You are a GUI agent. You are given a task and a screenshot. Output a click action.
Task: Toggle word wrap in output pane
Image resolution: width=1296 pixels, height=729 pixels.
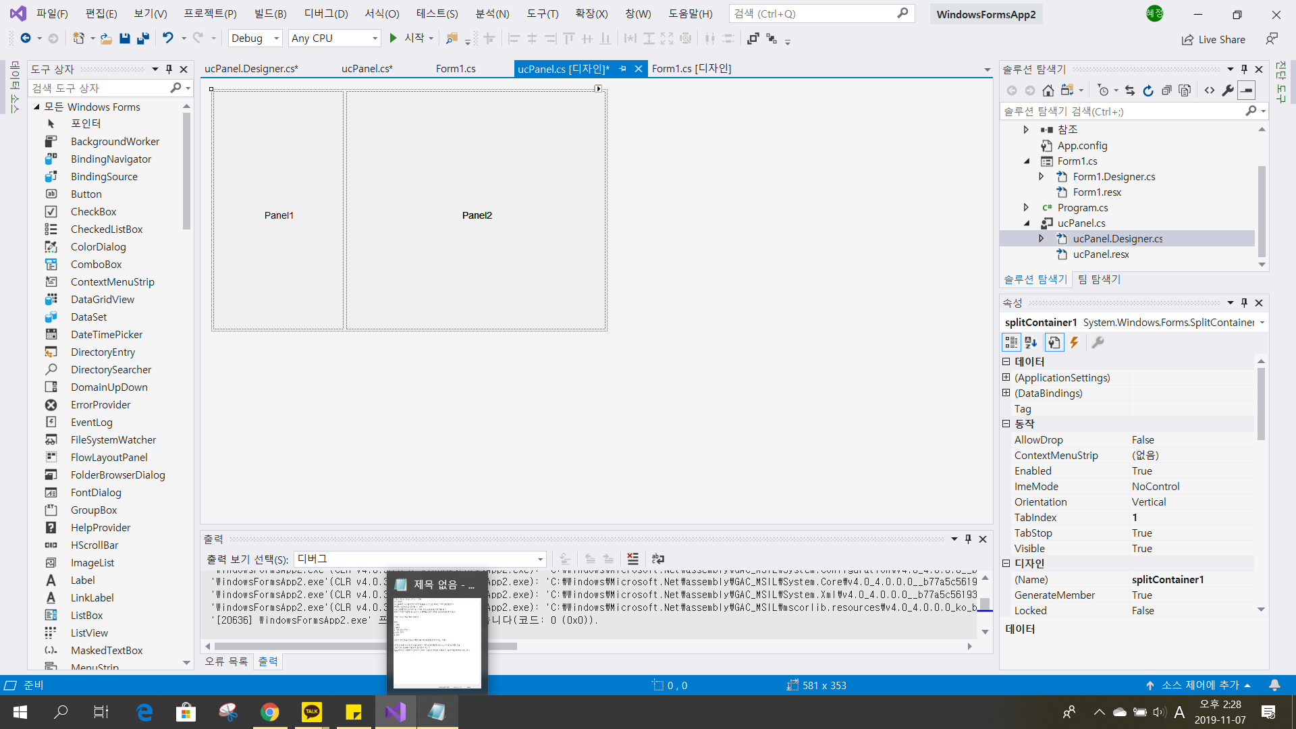point(658,559)
